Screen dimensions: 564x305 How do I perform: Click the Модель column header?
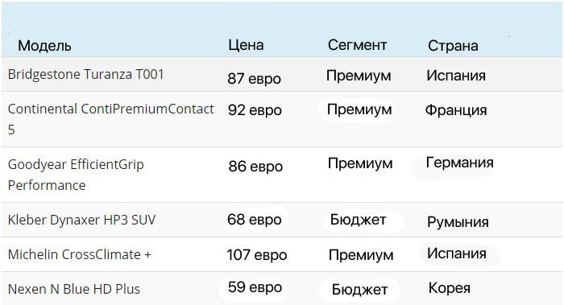click(44, 46)
